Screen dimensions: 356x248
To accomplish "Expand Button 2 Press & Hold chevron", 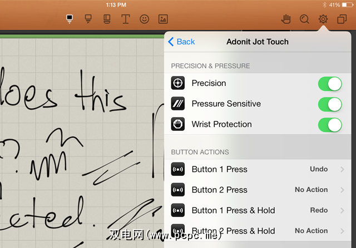I will pyautogui.click(x=343, y=231).
